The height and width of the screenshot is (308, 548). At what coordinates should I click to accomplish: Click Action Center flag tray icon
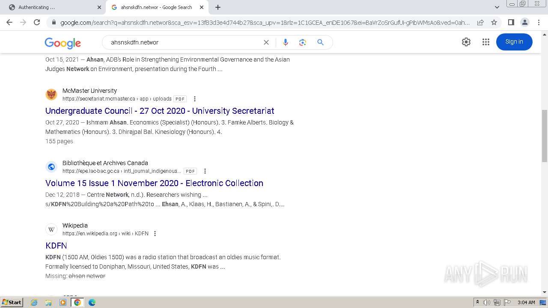[507, 302]
